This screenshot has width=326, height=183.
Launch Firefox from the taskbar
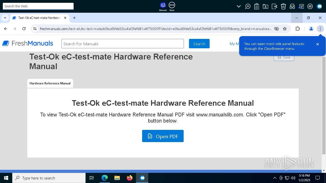130,178
